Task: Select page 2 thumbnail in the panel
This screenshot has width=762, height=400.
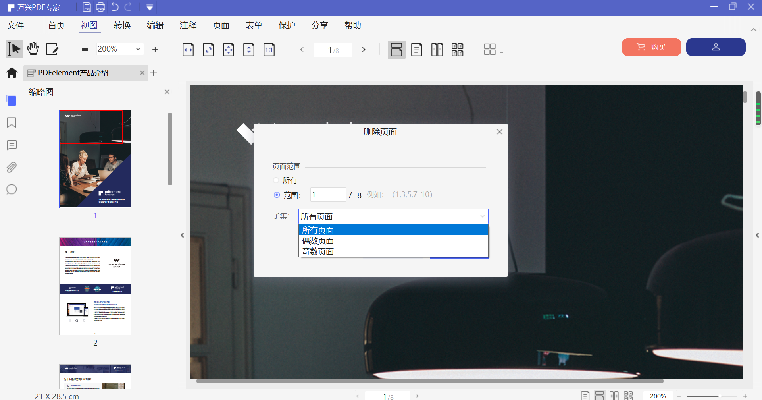Action: point(95,286)
